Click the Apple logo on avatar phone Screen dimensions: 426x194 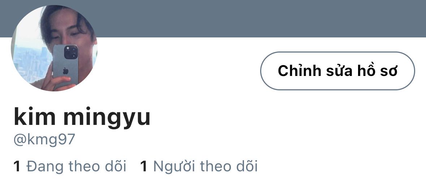[x=65, y=71]
